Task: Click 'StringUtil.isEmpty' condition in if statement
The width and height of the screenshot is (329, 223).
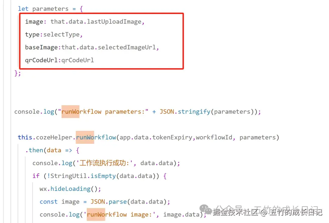Action: point(83,176)
